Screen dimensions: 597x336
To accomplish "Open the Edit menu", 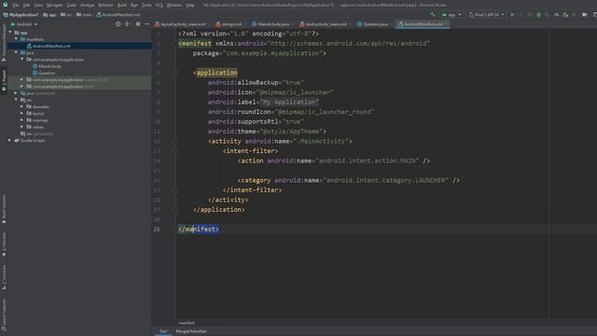I will [26, 6].
